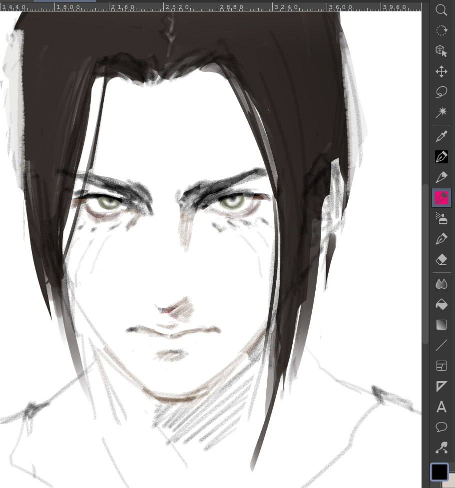
Task: Select the Blend tool
Action: pyautogui.click(x=442, y=284)
